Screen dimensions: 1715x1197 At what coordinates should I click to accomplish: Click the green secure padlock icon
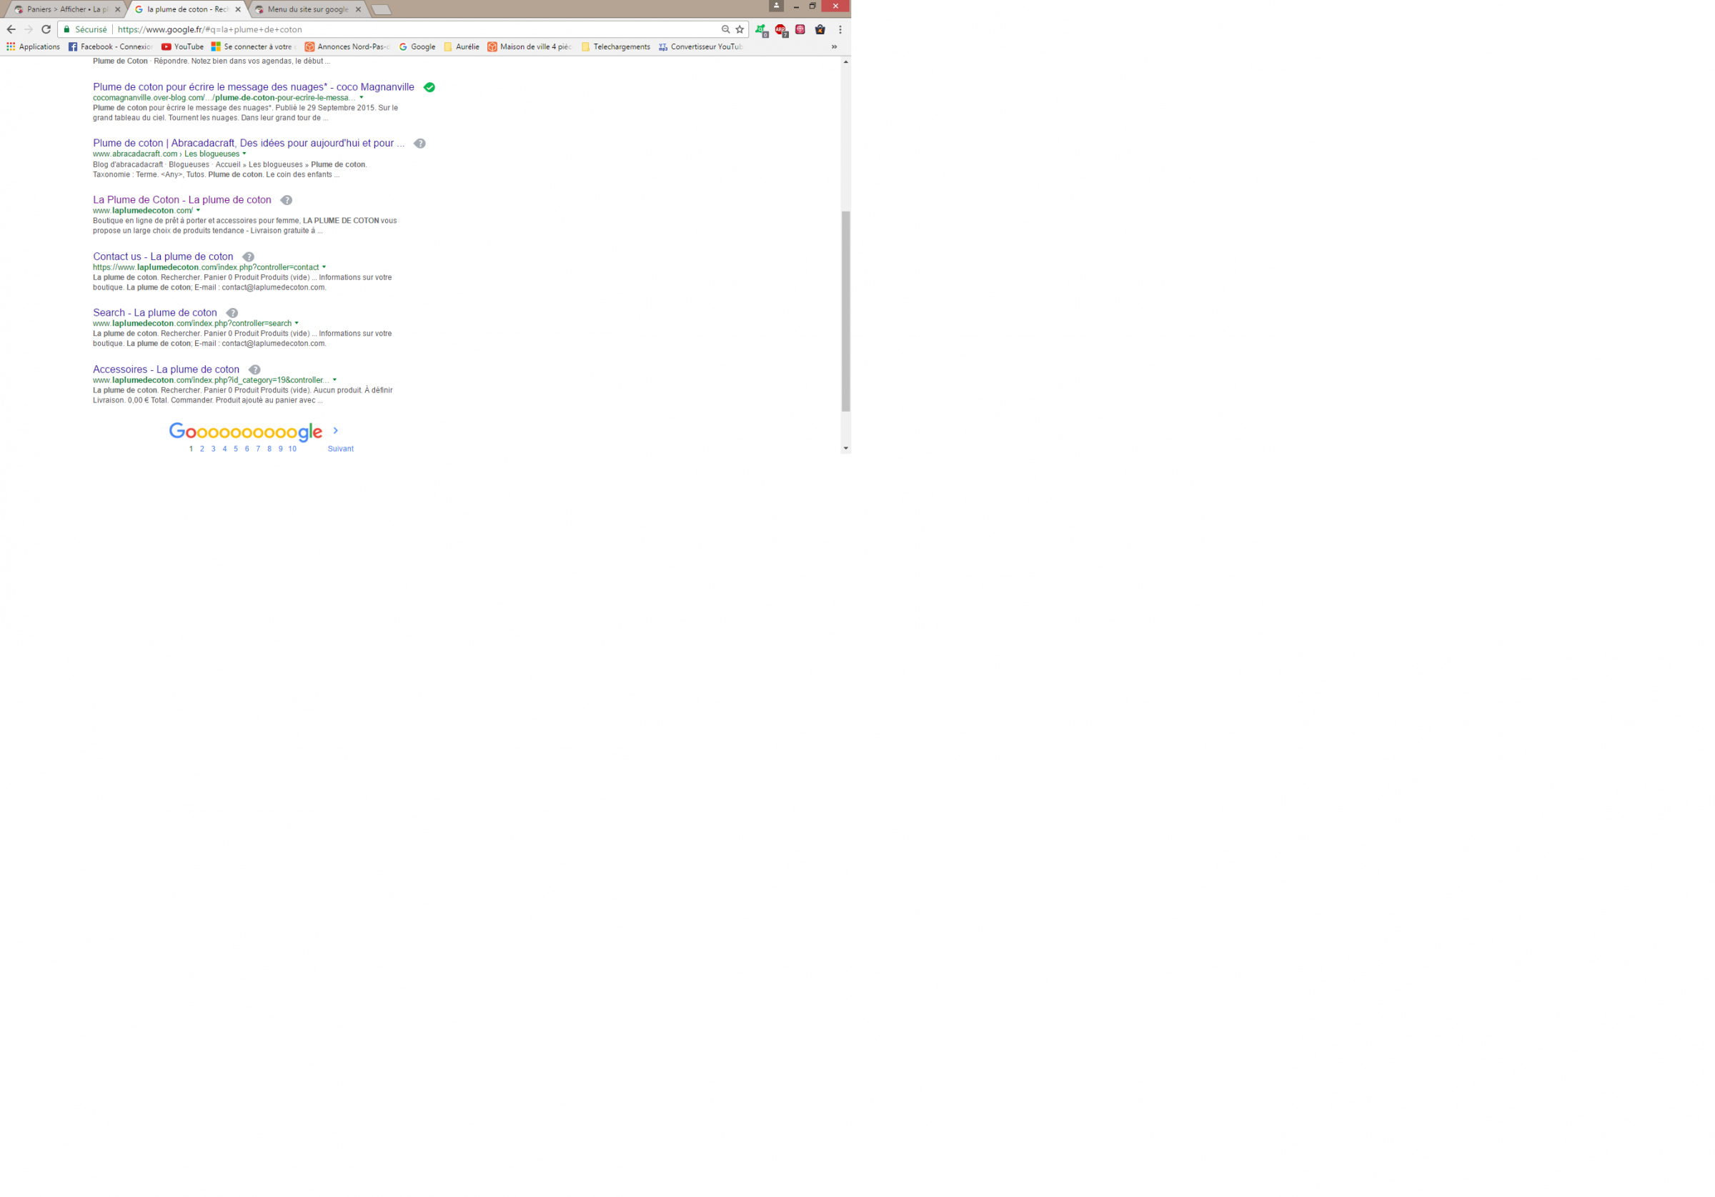point(67,30)
